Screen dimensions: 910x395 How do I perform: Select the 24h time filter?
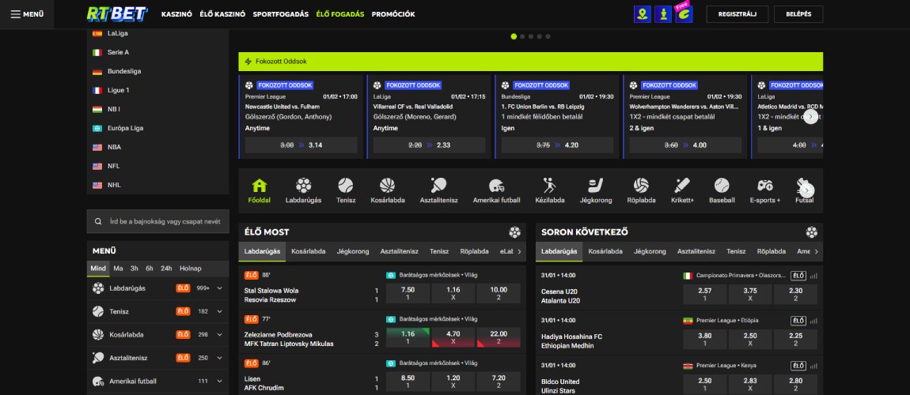(166, 269)
